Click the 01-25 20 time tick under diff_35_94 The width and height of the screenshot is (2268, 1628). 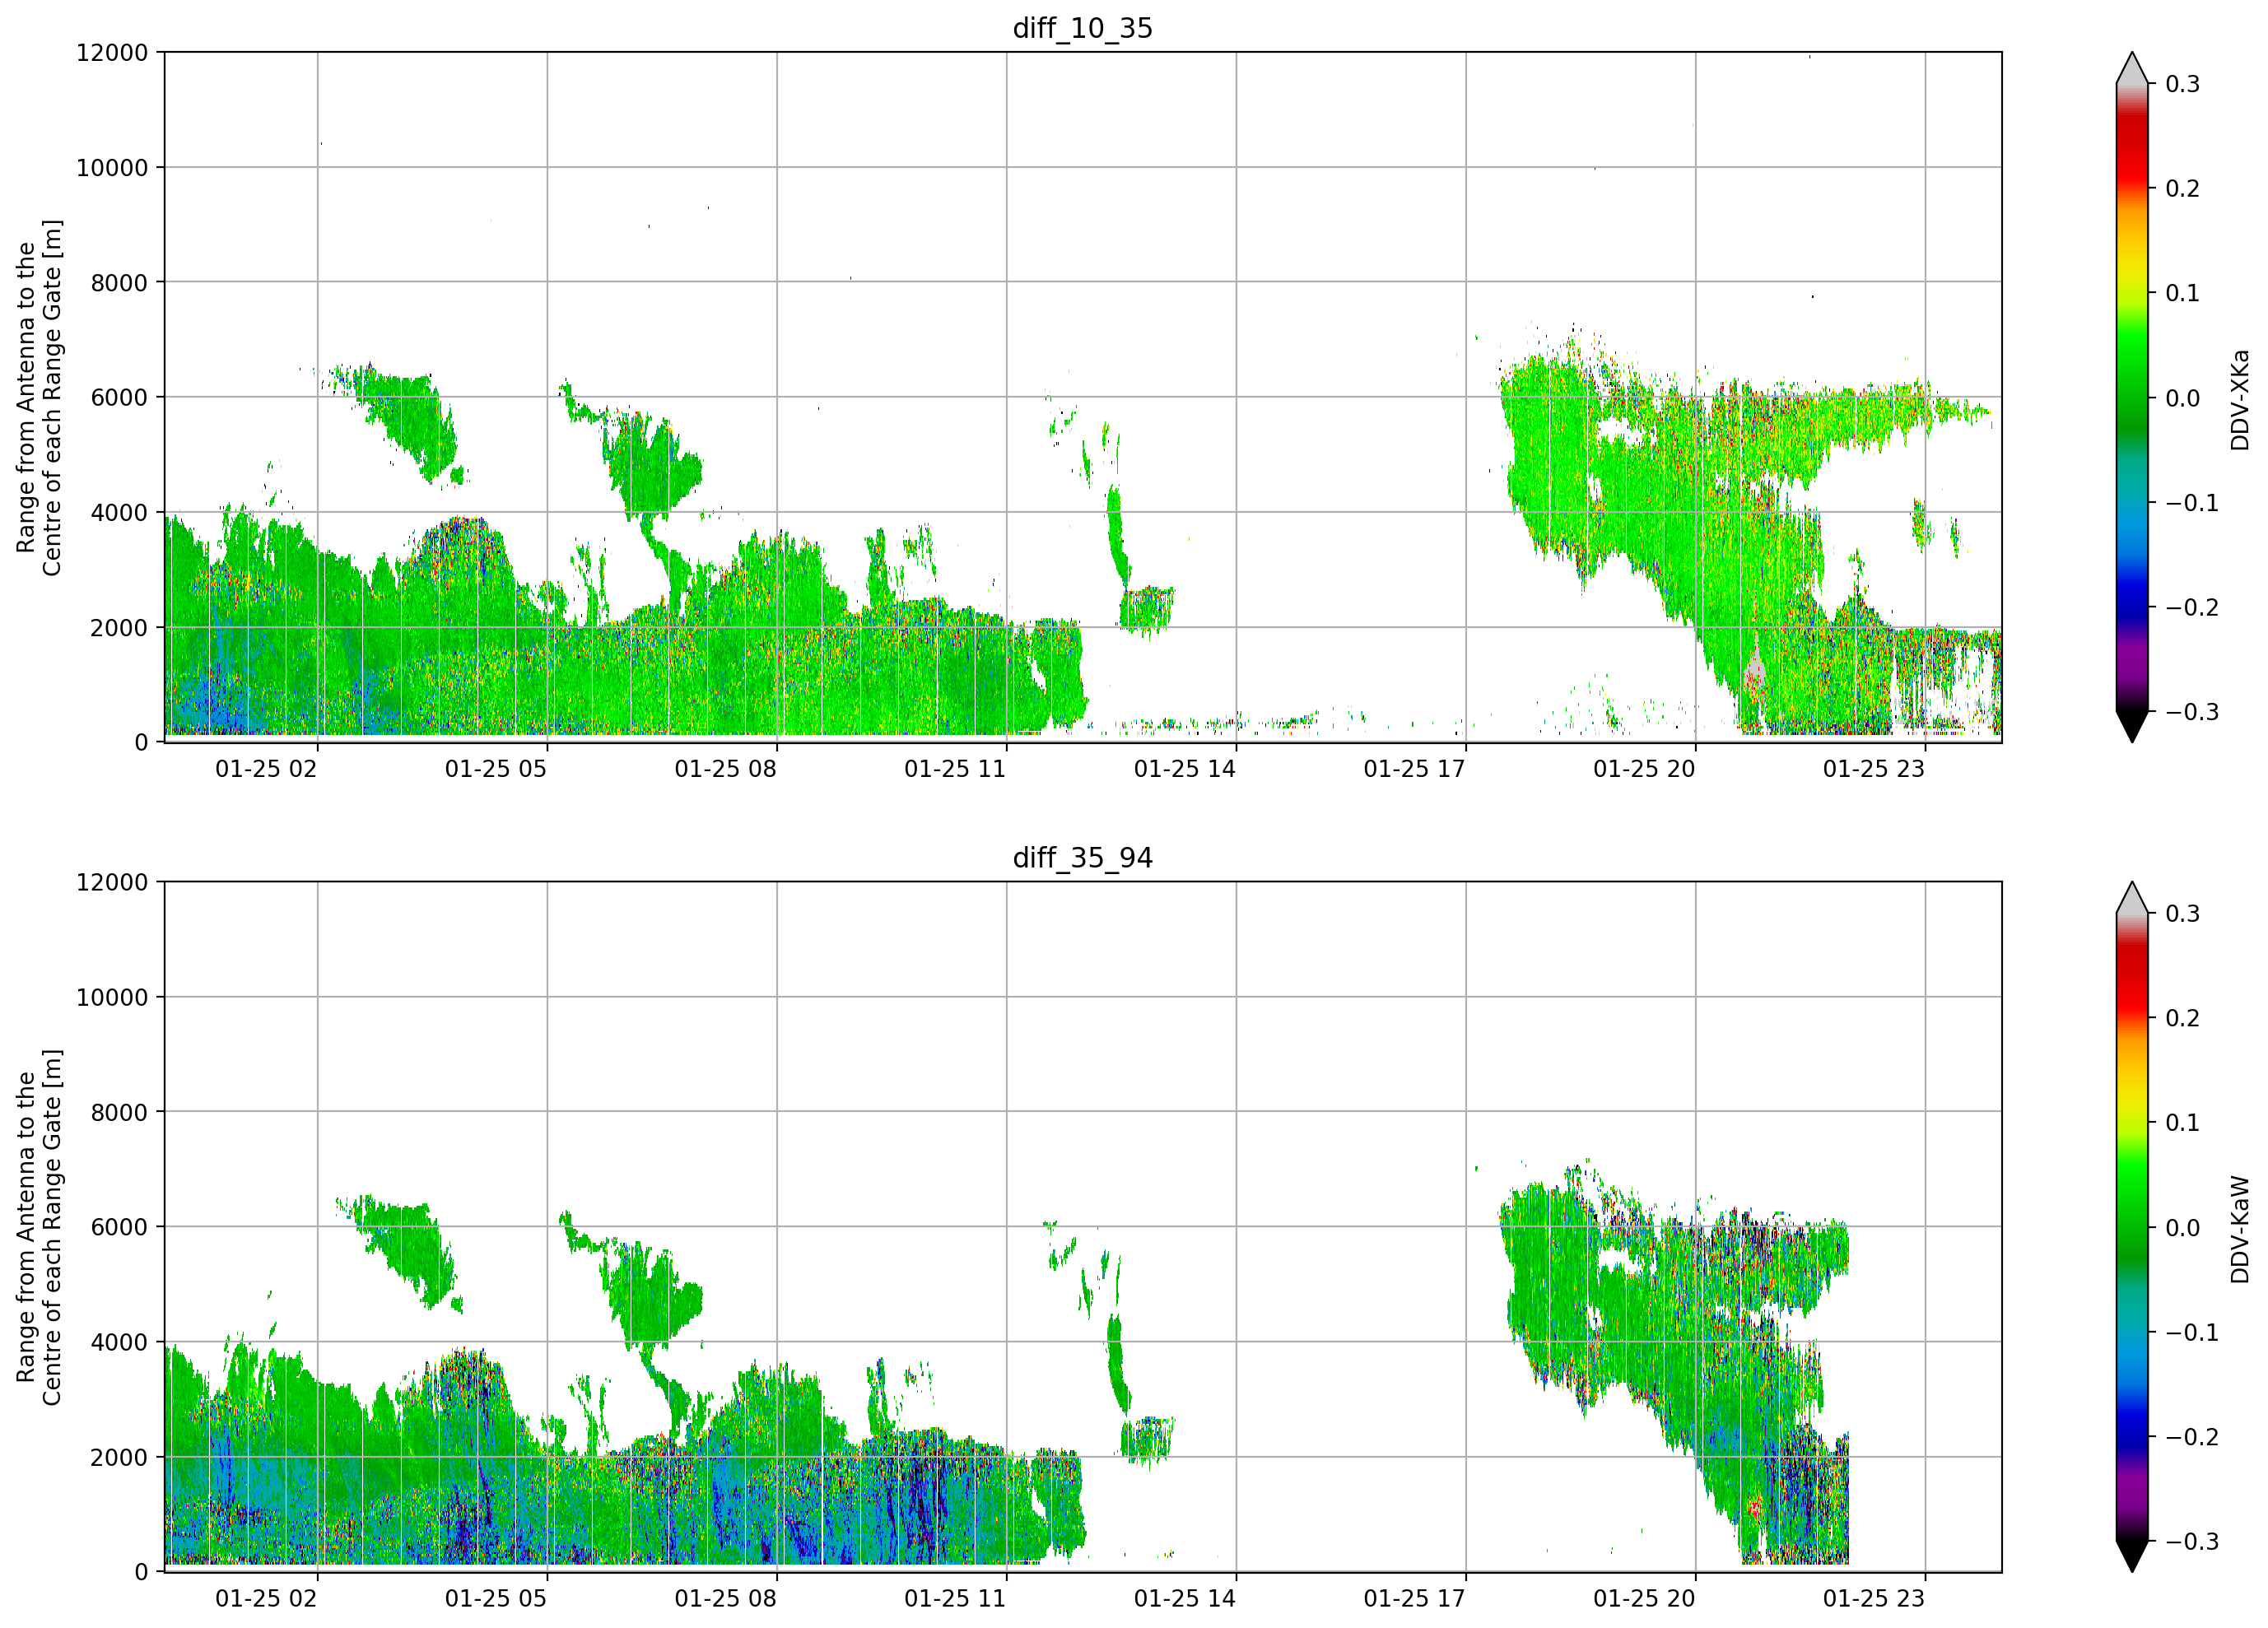coord(1644,1598)
